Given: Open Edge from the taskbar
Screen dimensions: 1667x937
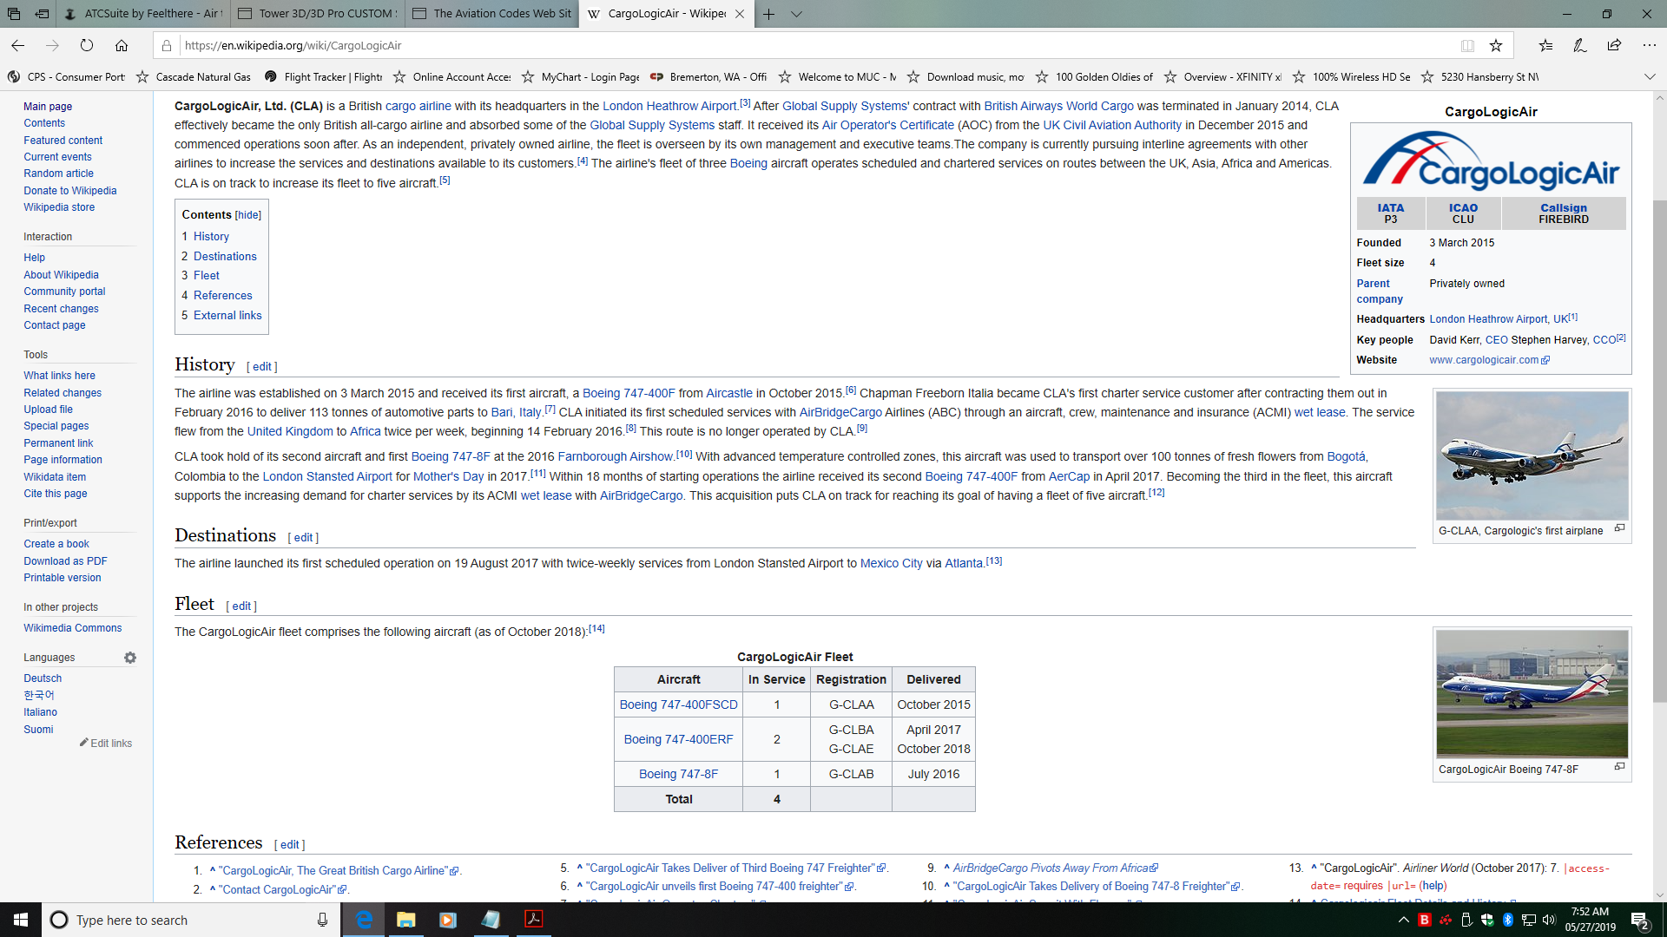Looking at the screenshot, I should [364, 920].
